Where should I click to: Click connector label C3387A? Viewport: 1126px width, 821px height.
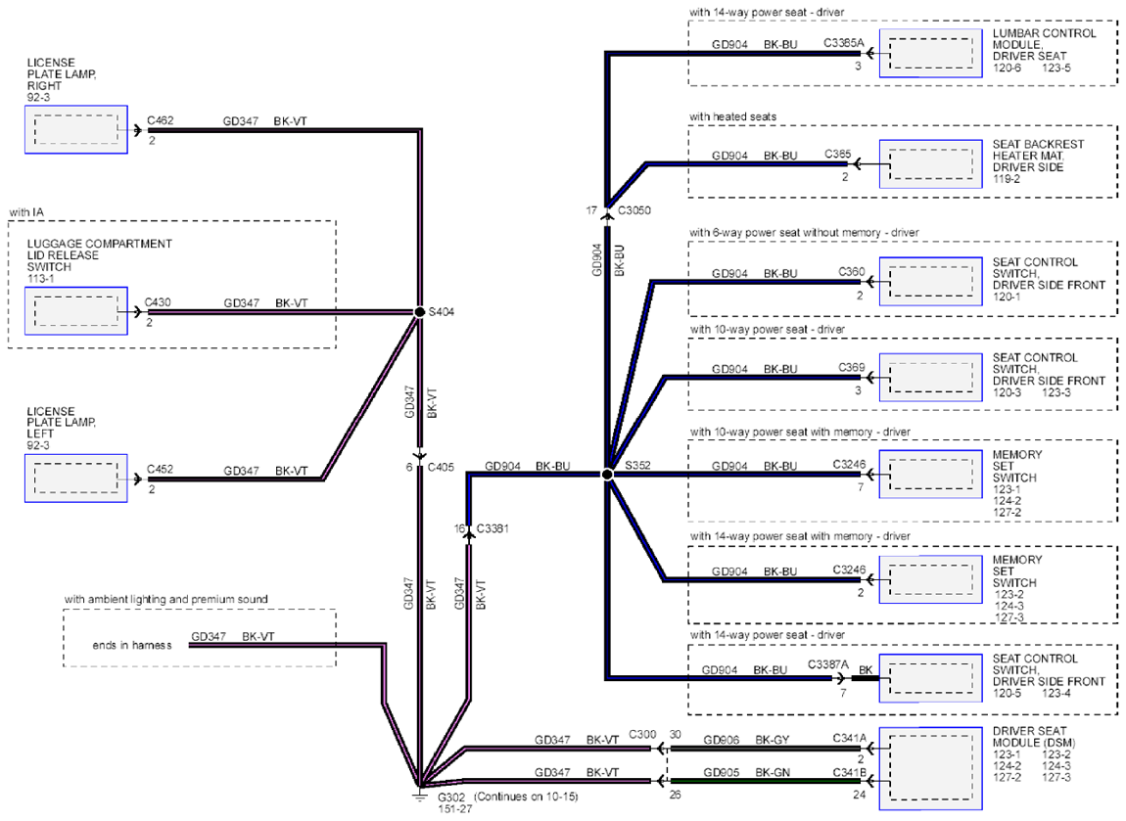click(x=828, y=664)
